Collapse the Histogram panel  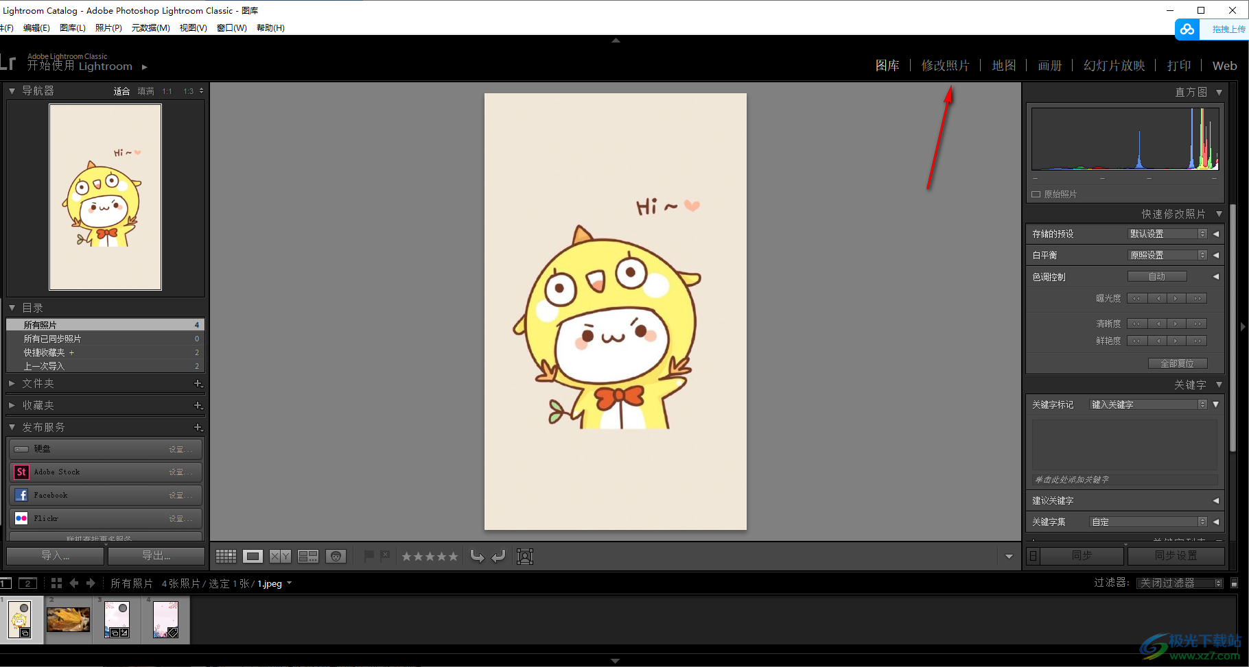1219,93
